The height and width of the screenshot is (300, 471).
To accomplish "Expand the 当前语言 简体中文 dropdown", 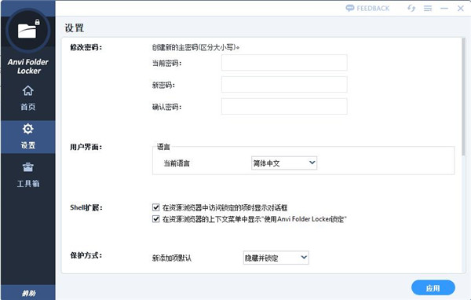I will click(x=284, y=163).
